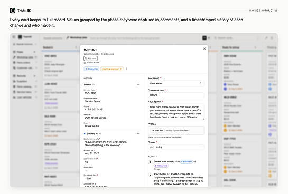Close the HJK-4821 card dialog
Viewport: 288px width, 194px height.
(x=205, y=48)
